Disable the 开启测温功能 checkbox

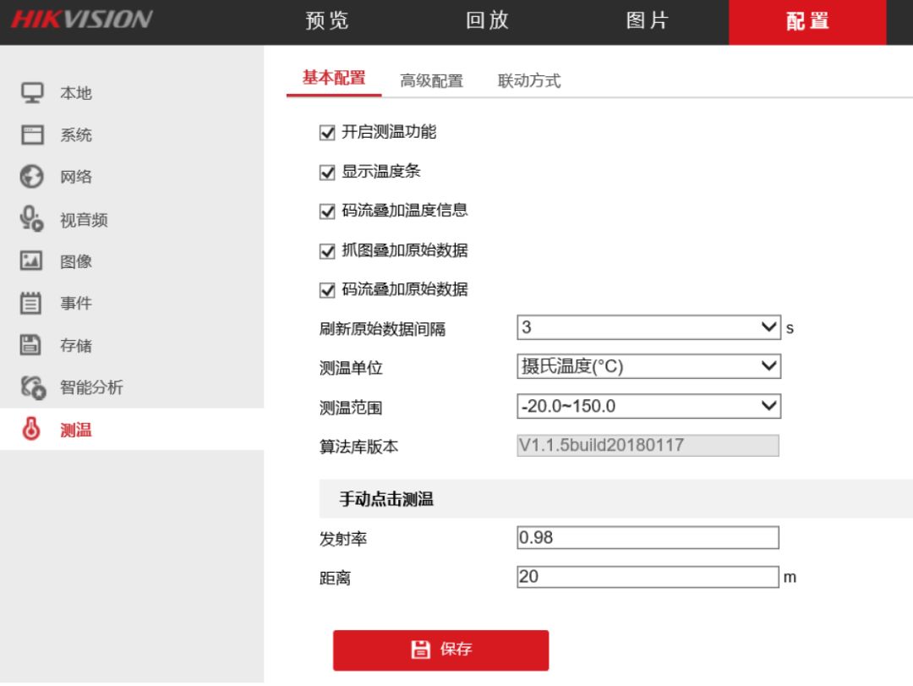tap(327, 133)
